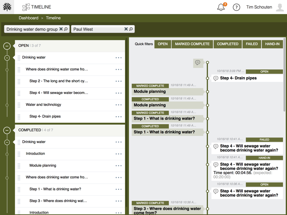Image resolution: width=287 pixels, height=215 pixels.
Task: Select the HAND-IN quick filter
Action: coord(272,44)
